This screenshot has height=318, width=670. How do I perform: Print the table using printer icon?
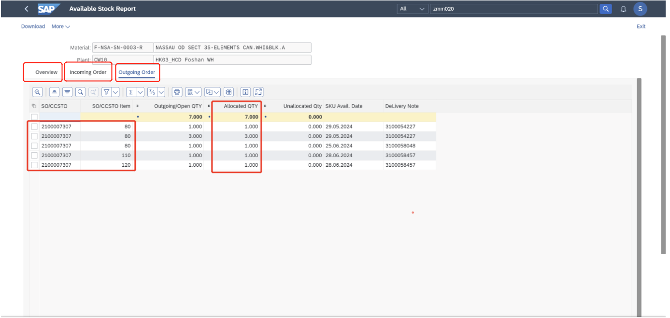click(177, 92)
